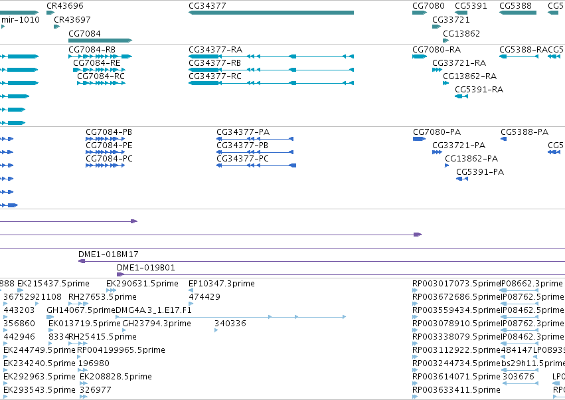Open EST GH23794.3prime
565x400 pixels.
coord(157,324)
